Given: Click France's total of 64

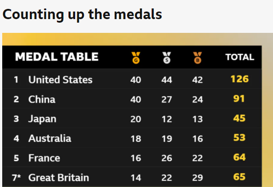Looking at the screenshot, I should click(239, 157).
